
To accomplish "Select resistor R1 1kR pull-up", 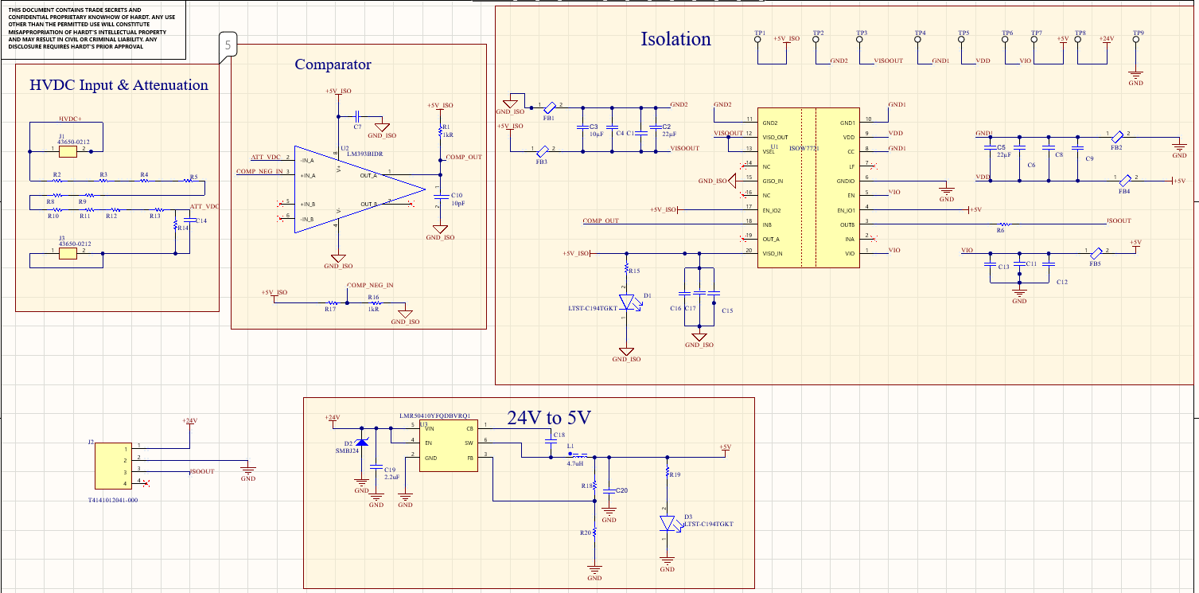I will point(440,132).
